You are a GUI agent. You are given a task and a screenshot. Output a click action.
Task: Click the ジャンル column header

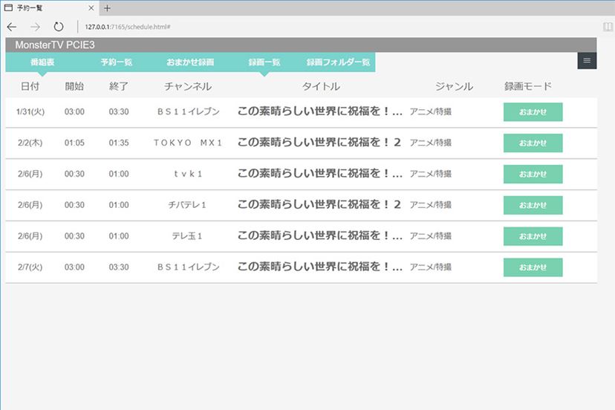[454, 86]
